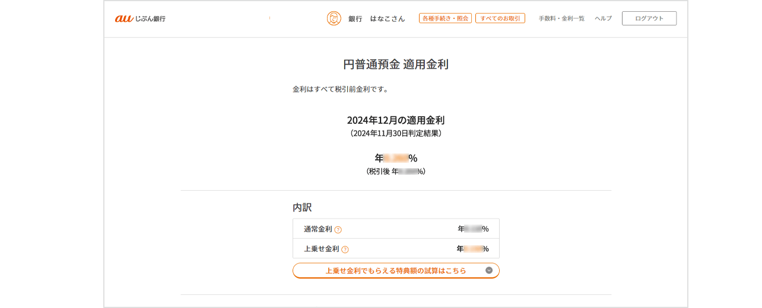Screen dimensions: 762x308
Task: Click the 2024年11月30日判定結果 text
Action: (396, 133)
